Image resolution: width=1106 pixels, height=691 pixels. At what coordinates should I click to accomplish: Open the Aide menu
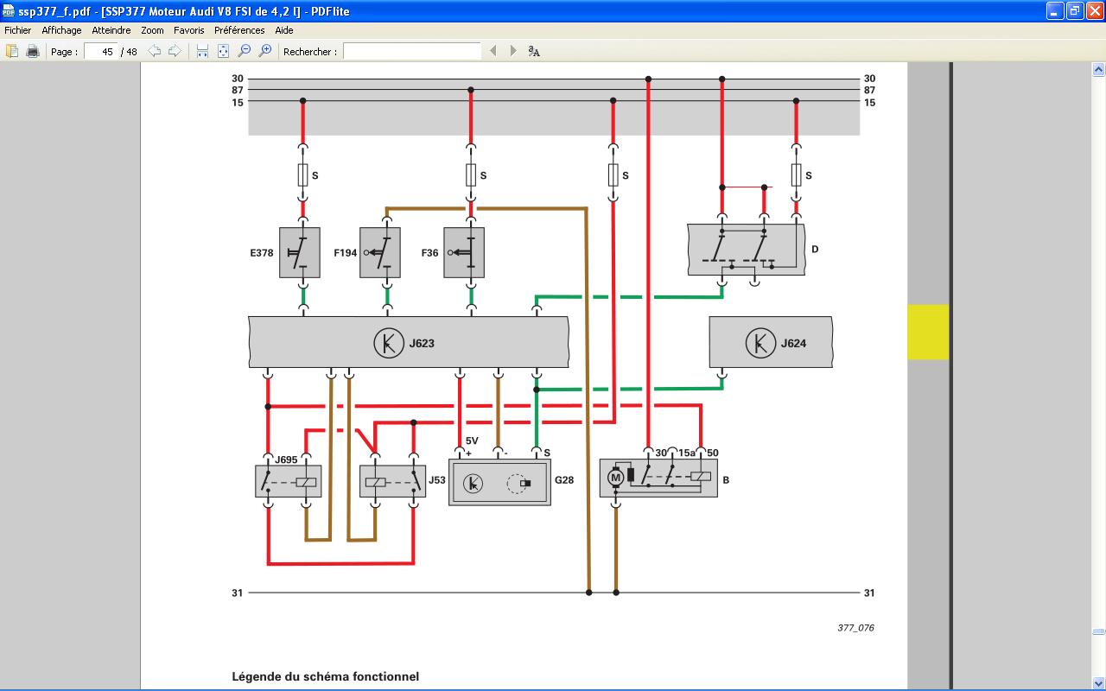coord(285,29)
